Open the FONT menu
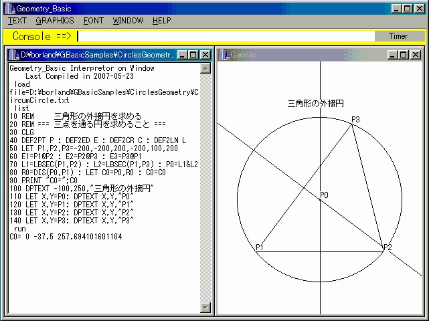This screenshot has width=429, height=321. point(93,21)
